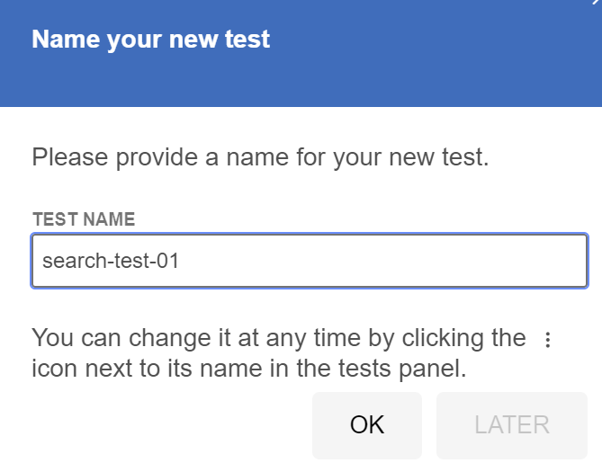602x463 pixels.
Task: Click the "search-test-01" text in the field
Action: coord(111,261)
